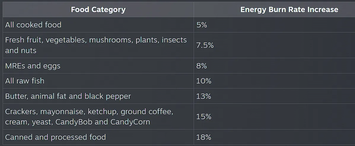355x146 pixels.
Task: Click the Food Category column header
Action: 98,9
